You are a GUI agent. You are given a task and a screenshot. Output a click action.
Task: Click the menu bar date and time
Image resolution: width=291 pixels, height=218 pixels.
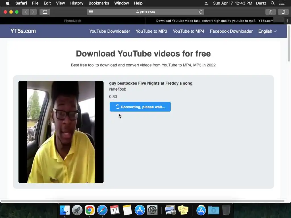(232, 3)
